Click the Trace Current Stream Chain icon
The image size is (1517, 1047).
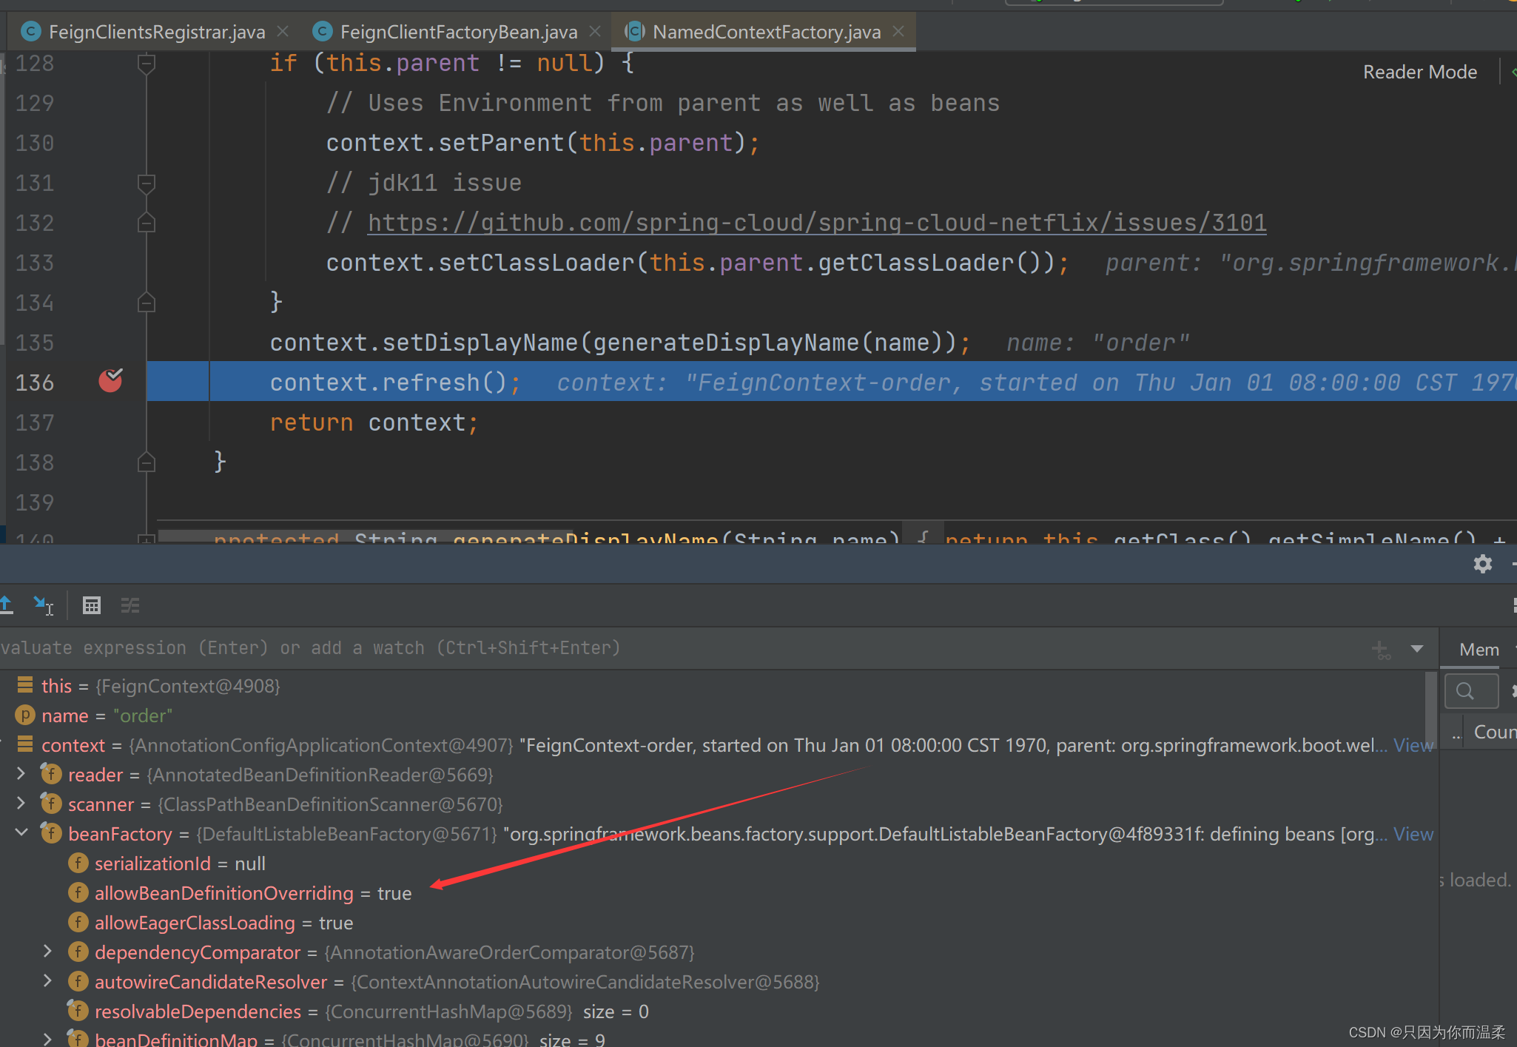(x=130, y=605)
